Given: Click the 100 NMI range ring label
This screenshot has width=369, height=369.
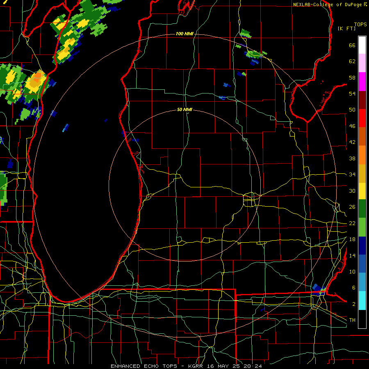Looking at the screenshot, I should pyautogui.click(x=184, y=34).
